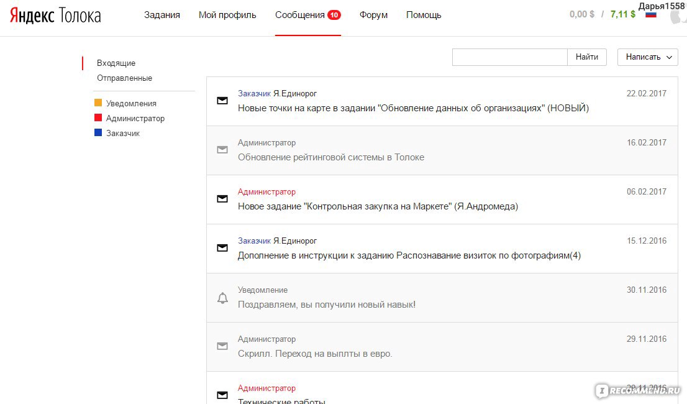Click read envelope icon for rating system update
Image resolution: width=687 pixels, height=404 pixels.
[x=222, y=150]
